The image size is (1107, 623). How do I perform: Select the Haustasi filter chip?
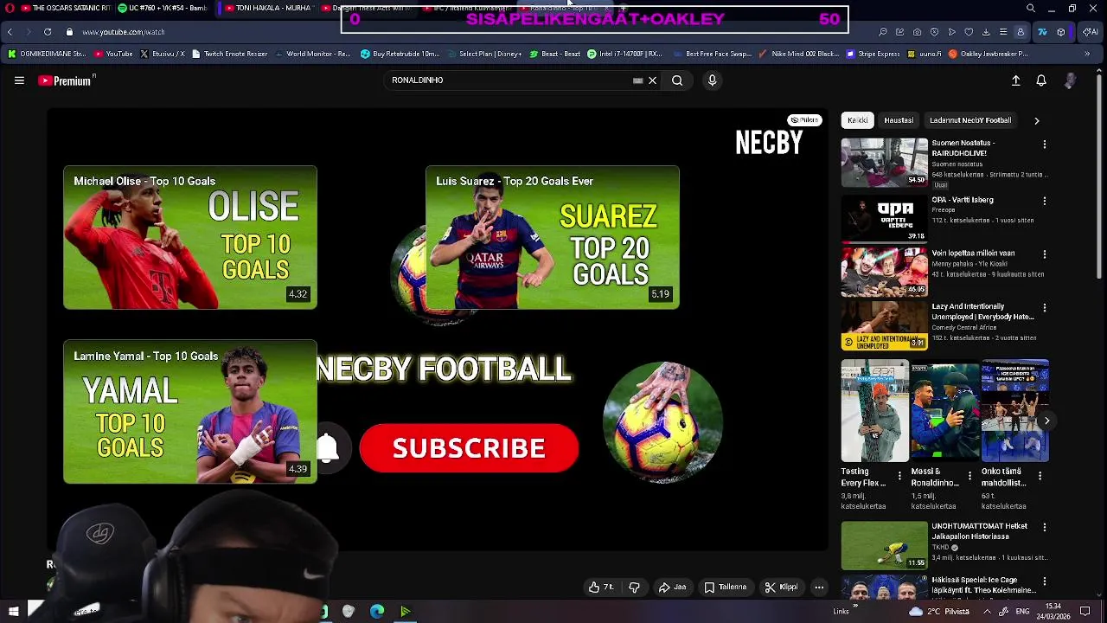[x=899, y=120]
